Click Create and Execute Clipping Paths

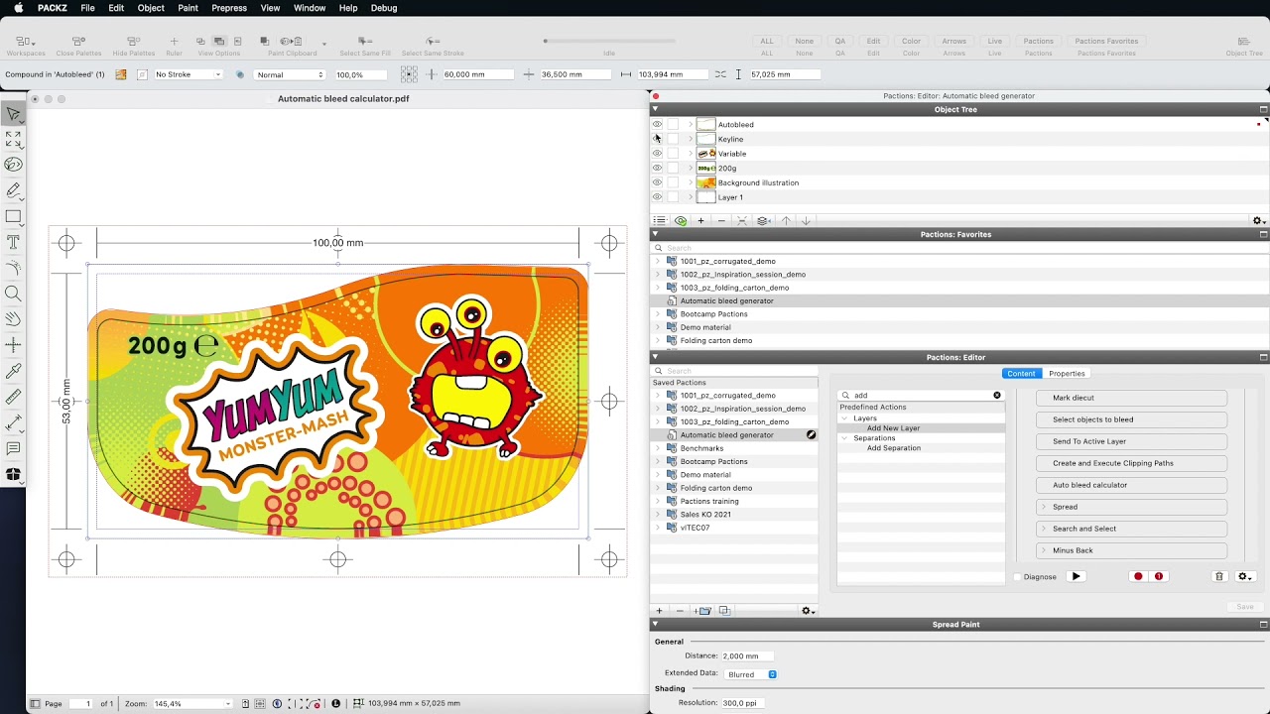[x=1131, y=463]
